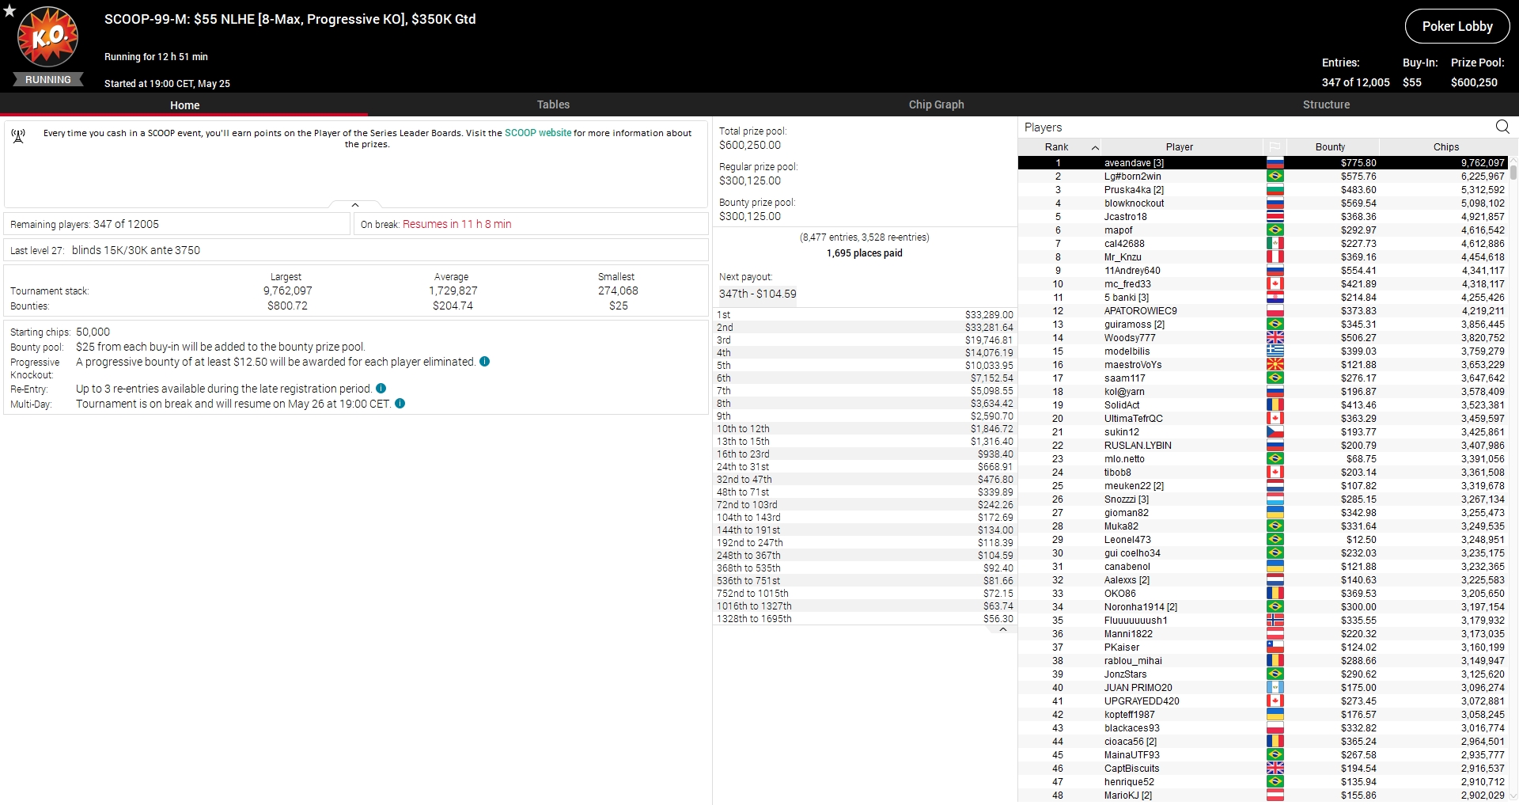The image size is (1519, 805).
Task: Open the Chip Graph tab
Action: [x=936, y=104]
